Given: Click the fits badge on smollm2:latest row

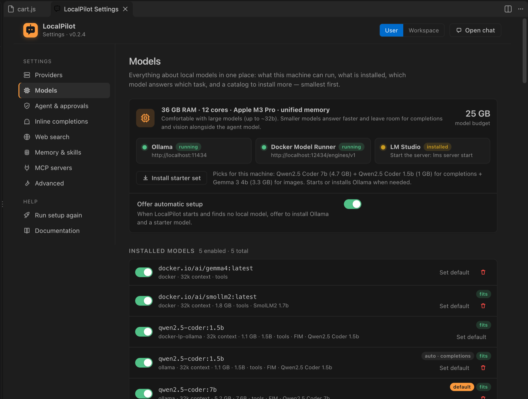Looking at the screenshot, I should (483, 294).
